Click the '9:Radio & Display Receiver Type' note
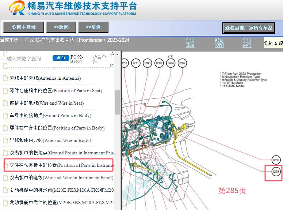 coord(244,80)
